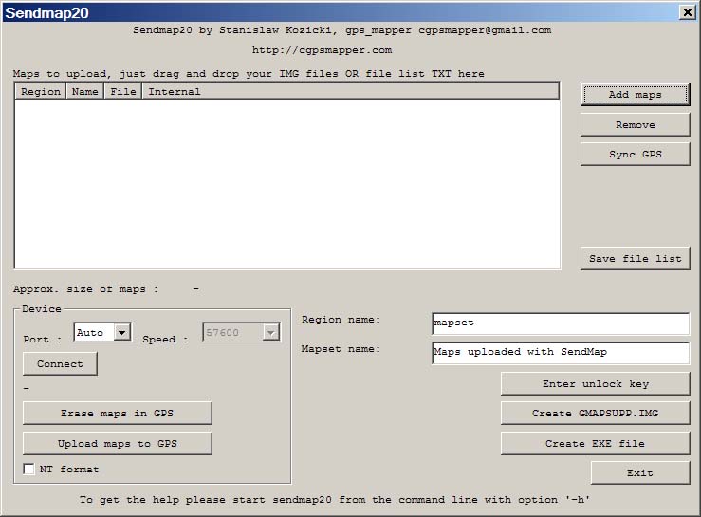Viewport: 701px width, 517px height.
Task: Open the Port dropdown arrow
Action: pos(121,333)
